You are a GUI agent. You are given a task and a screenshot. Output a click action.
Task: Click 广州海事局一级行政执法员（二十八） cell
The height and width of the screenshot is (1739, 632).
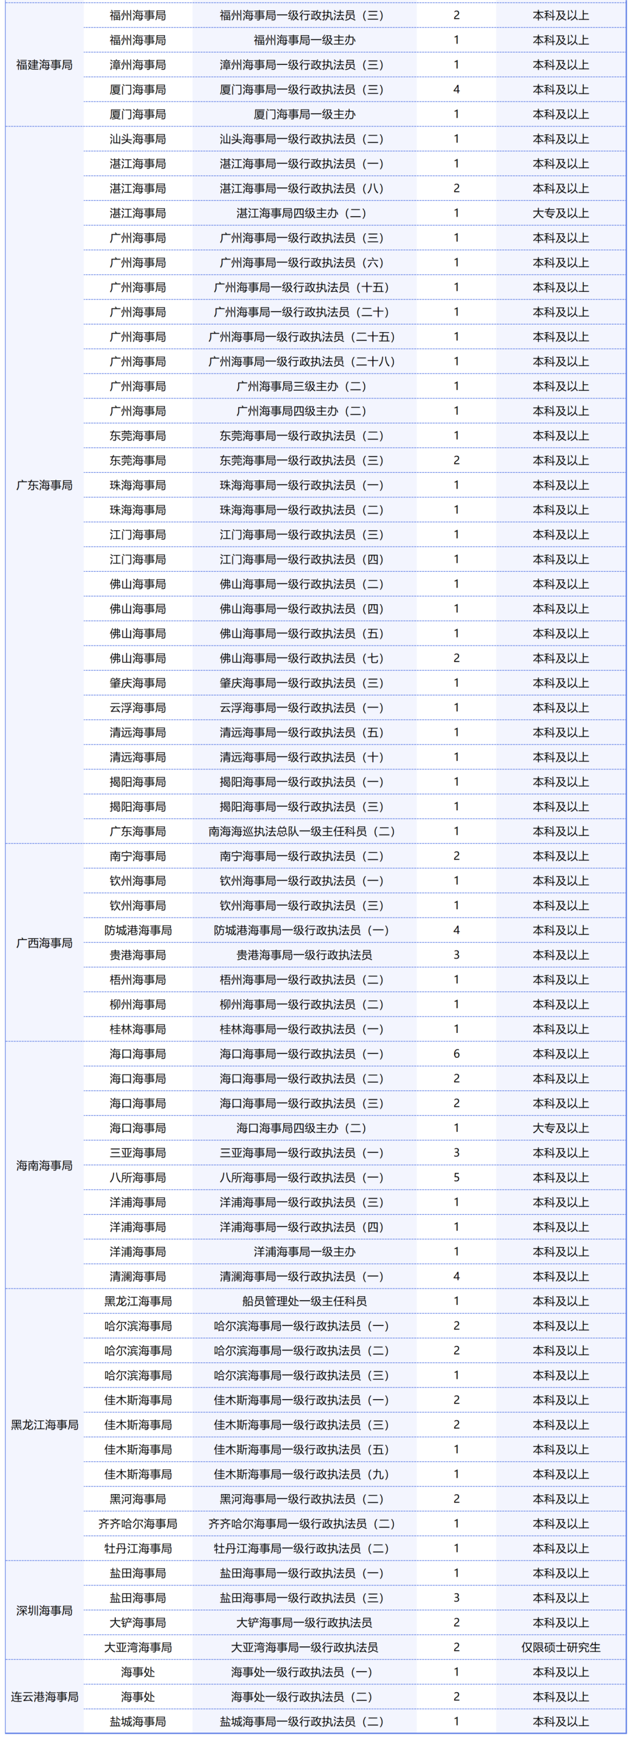(x=304, y=361)
